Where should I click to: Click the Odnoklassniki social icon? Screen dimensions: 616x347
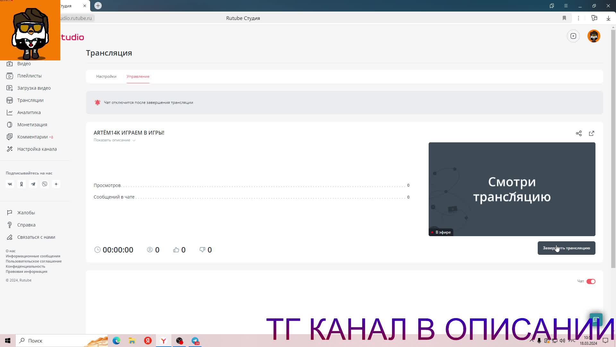[x=21, y=184]
